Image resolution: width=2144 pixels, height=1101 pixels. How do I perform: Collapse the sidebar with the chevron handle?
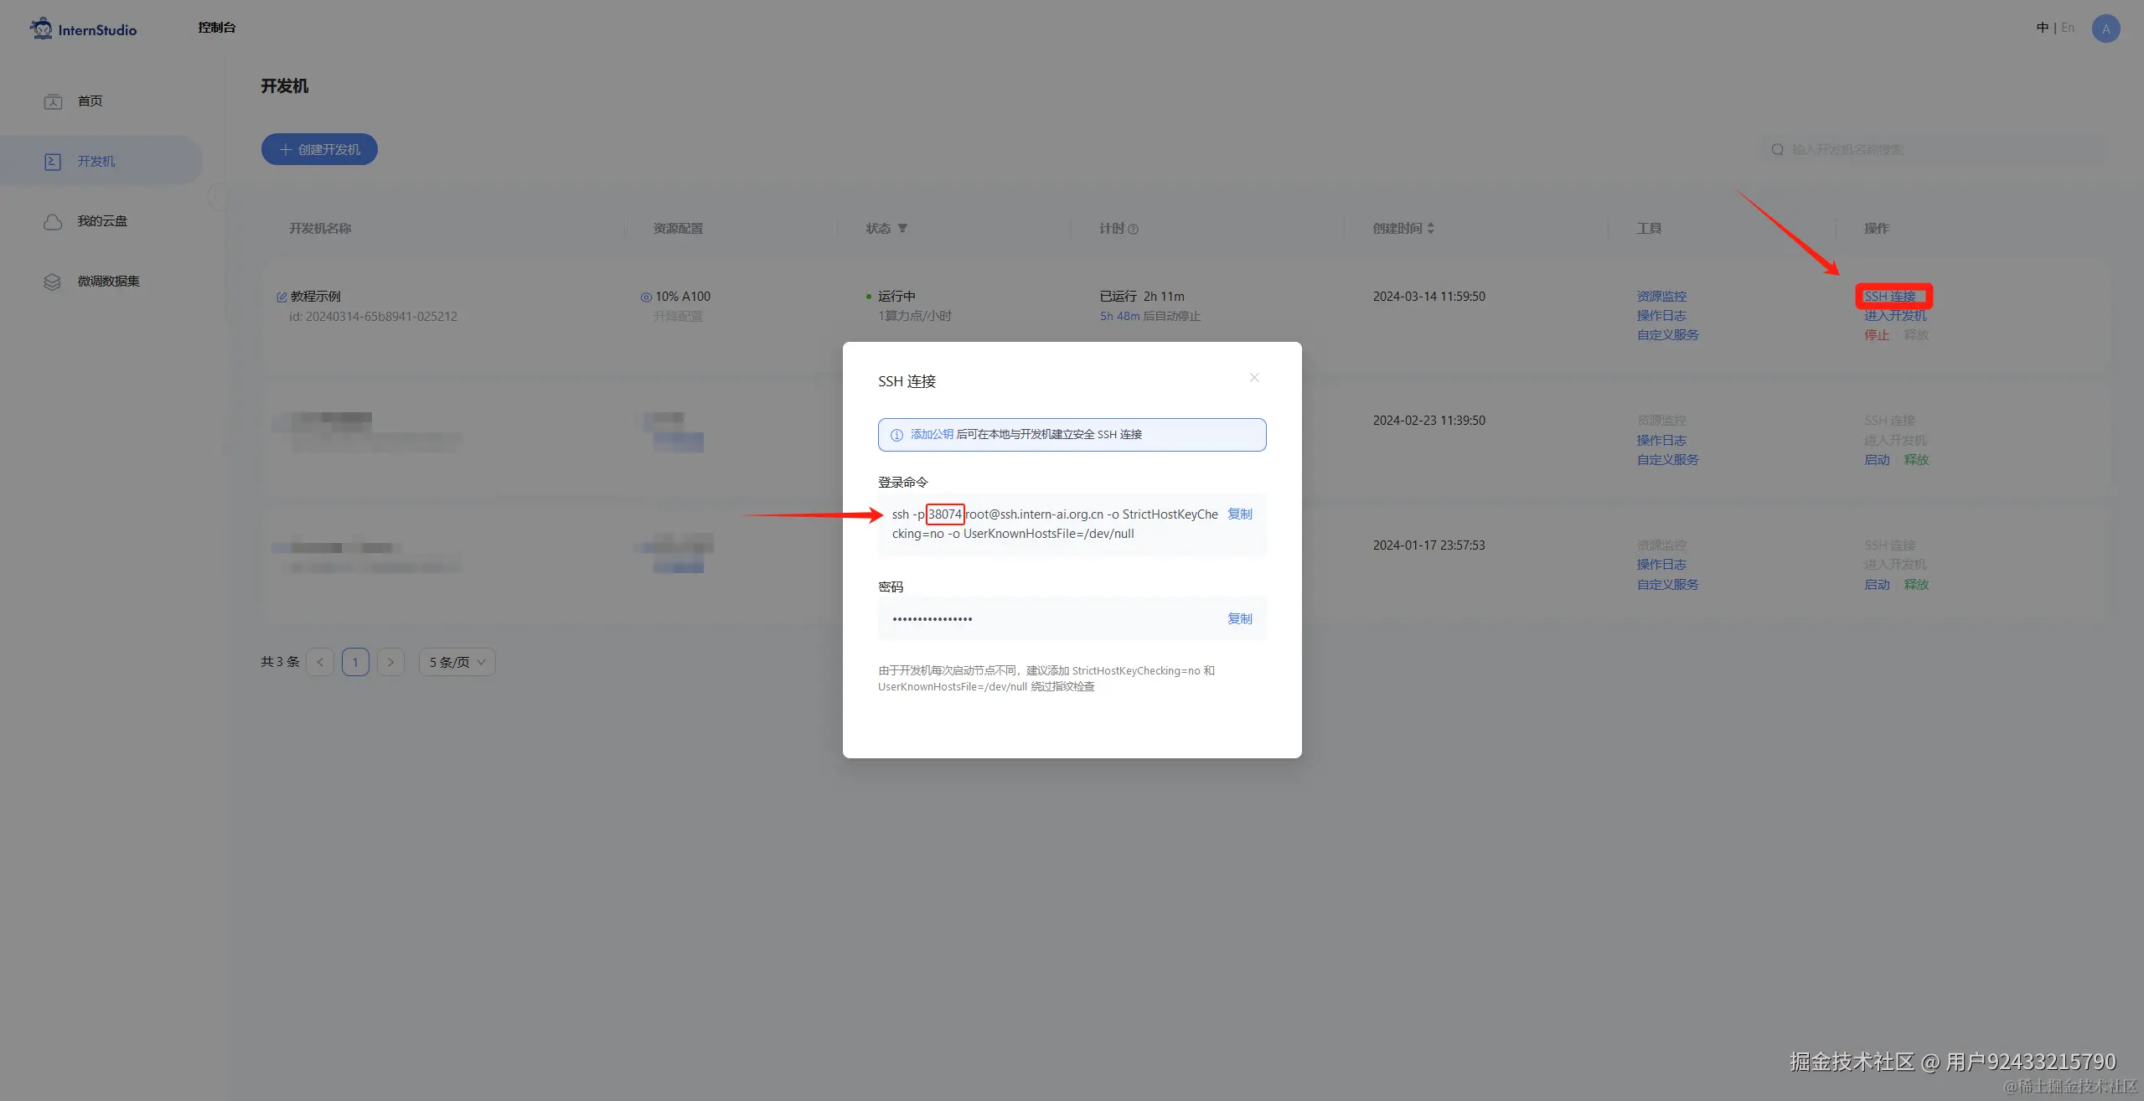[x=215, y=197]
